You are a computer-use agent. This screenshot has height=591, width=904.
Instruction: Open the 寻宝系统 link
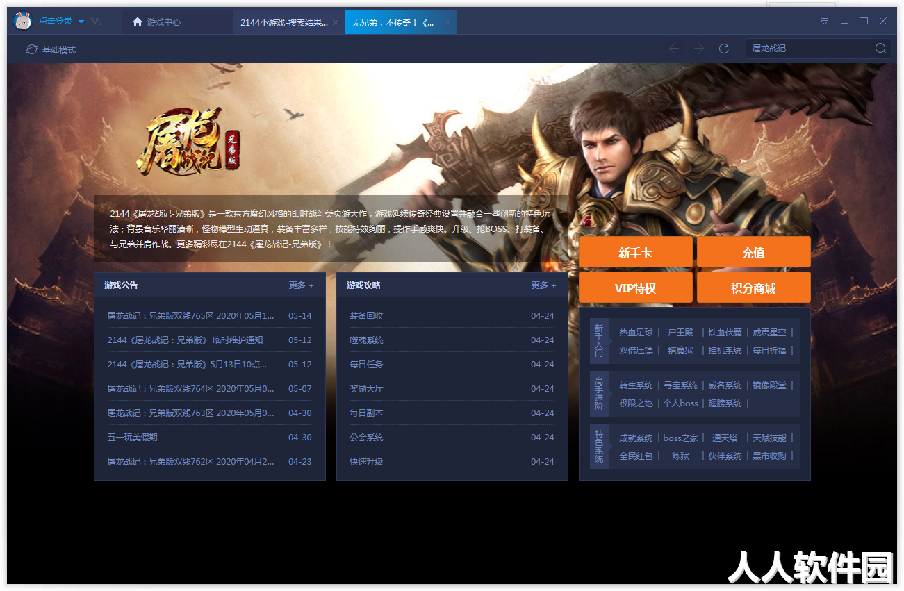pyautogui.click(x=680, y=385)
